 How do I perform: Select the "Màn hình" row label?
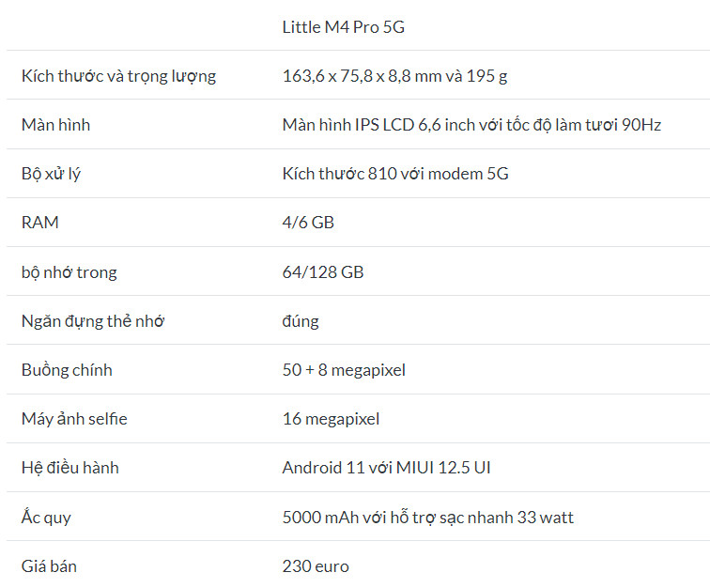point(56,125)
